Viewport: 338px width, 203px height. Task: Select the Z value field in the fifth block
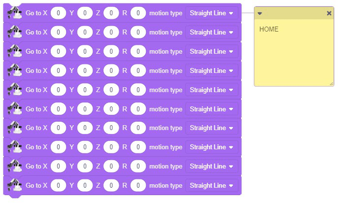(x=111, y=90)
